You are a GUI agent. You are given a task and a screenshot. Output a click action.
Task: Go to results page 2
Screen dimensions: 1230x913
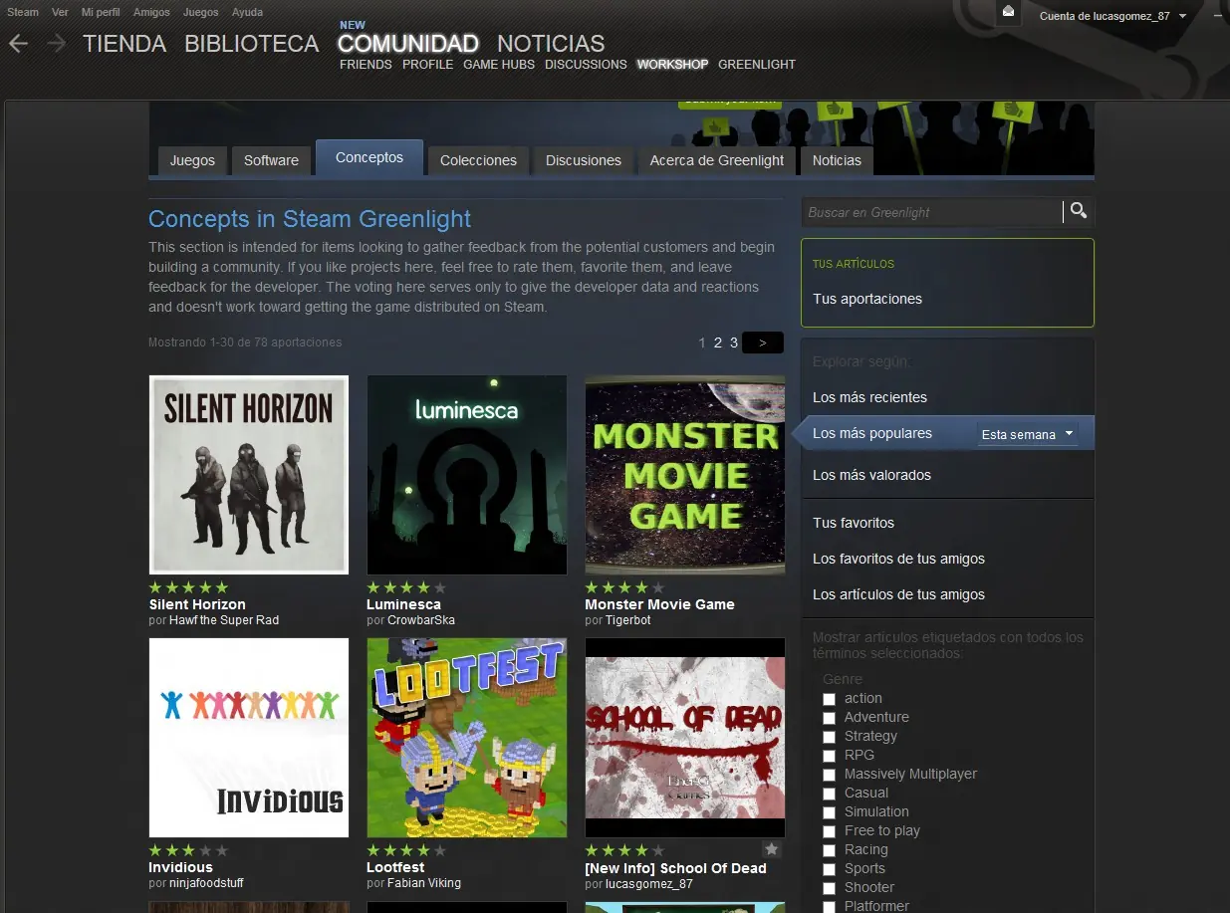point(717,342)
